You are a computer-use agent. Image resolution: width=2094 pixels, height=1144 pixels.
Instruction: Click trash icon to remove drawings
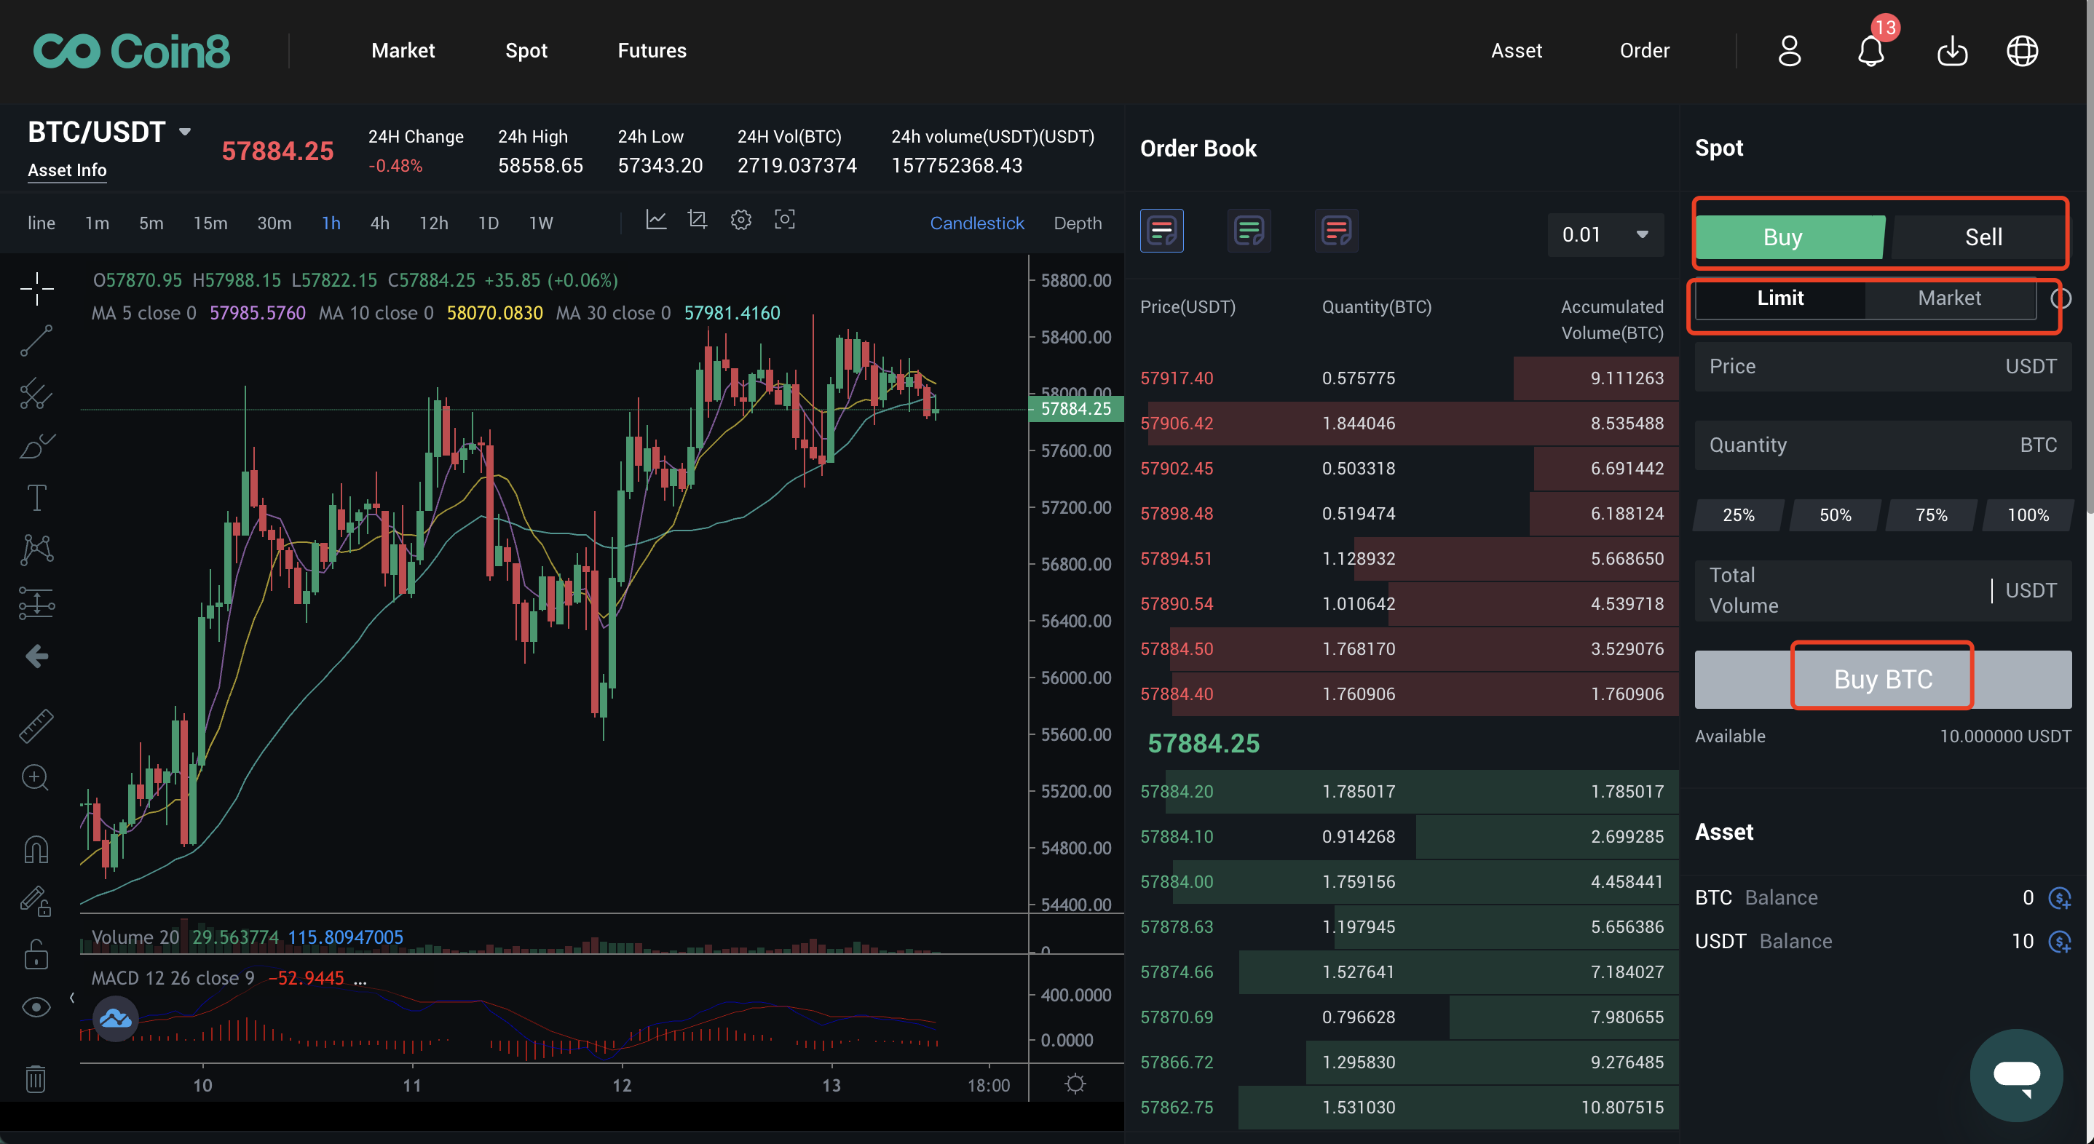tap(36, 1079)
